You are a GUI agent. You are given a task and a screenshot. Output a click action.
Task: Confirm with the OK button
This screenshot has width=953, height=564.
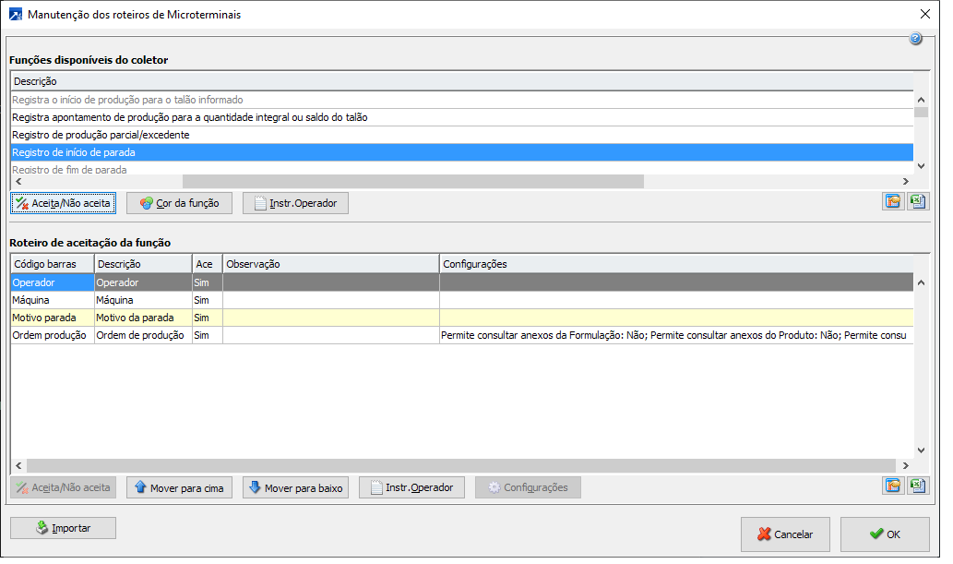(x=885, y=534)
